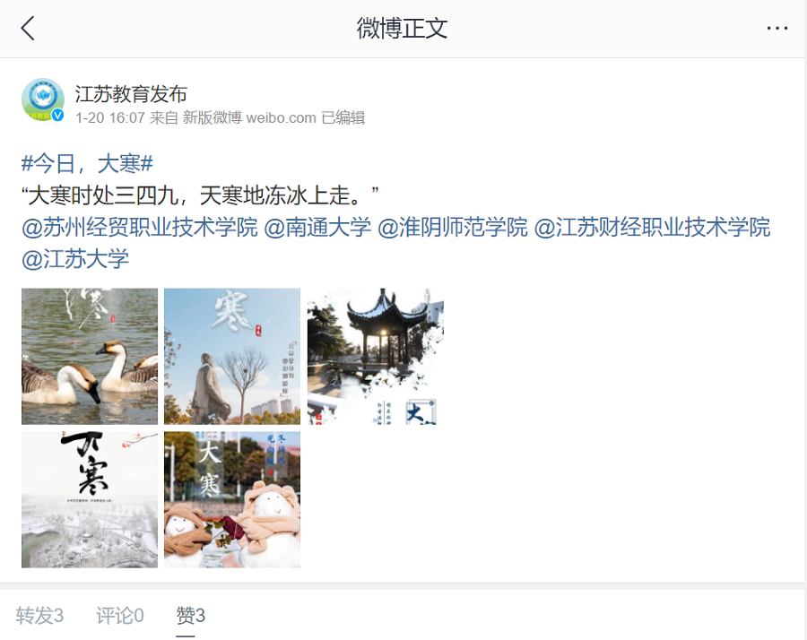Switch to the 转发3 reposts tab
The width and height of the screenshot is (807, 640).
tap(39, 615)
